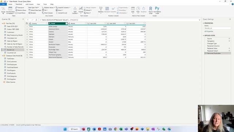Viewport: 234px width, 132px height.
Task: Click the Statistics icon
Action: 101,10
